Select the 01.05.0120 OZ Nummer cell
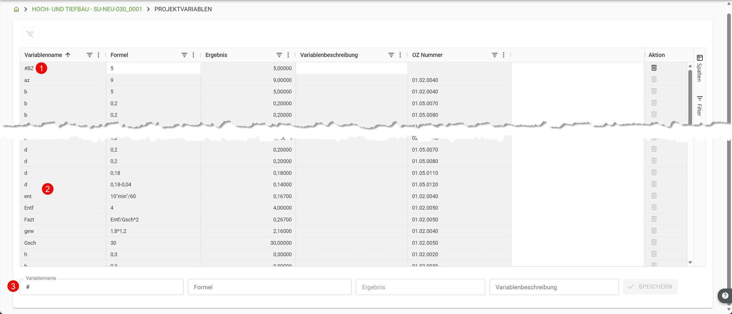 pyautogui.click(x=459, y=184)
